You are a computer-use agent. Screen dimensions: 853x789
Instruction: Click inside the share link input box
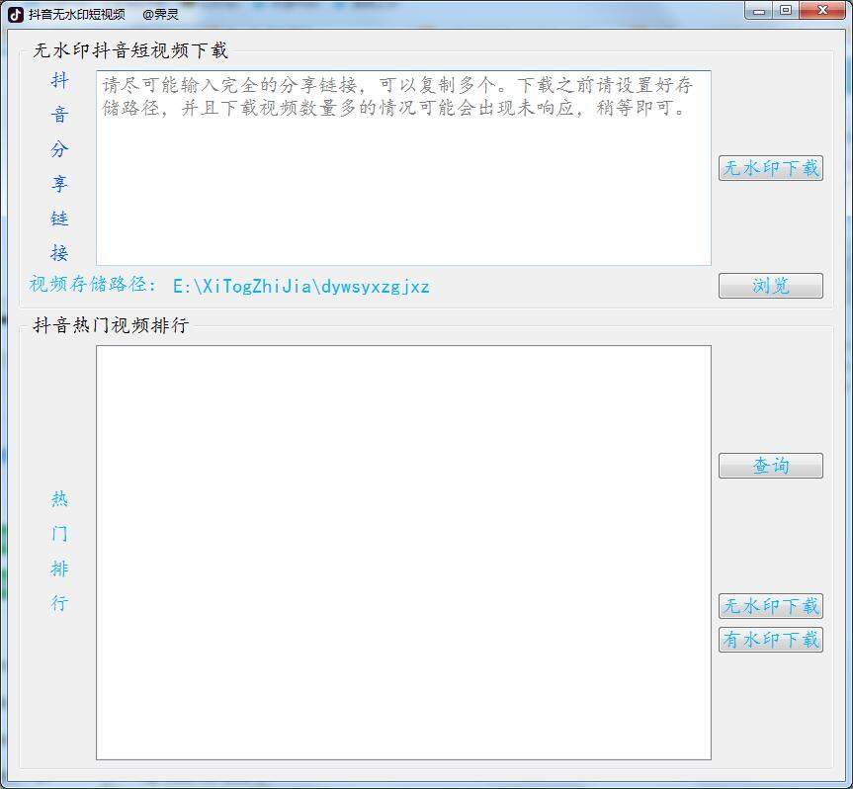[405, 178]
